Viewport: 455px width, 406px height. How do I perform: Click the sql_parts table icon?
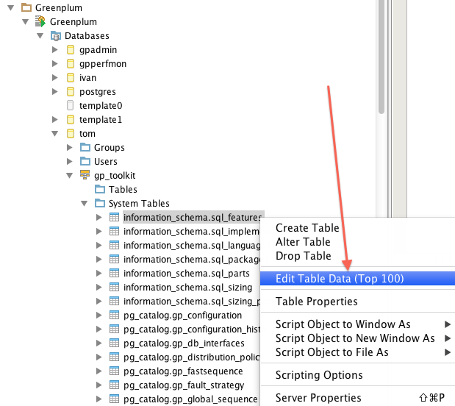[x=114, y=273]
